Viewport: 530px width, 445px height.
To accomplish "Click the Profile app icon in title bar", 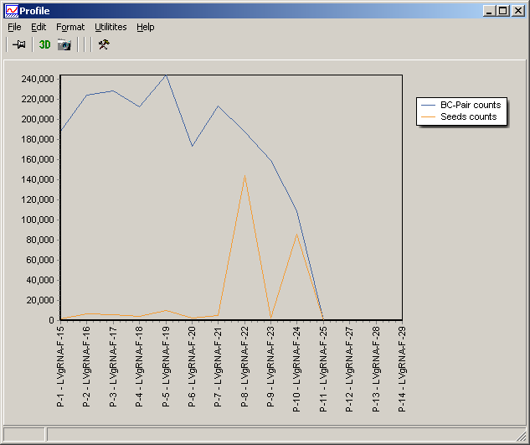I will pyautogui.click(x=11, y=11).
